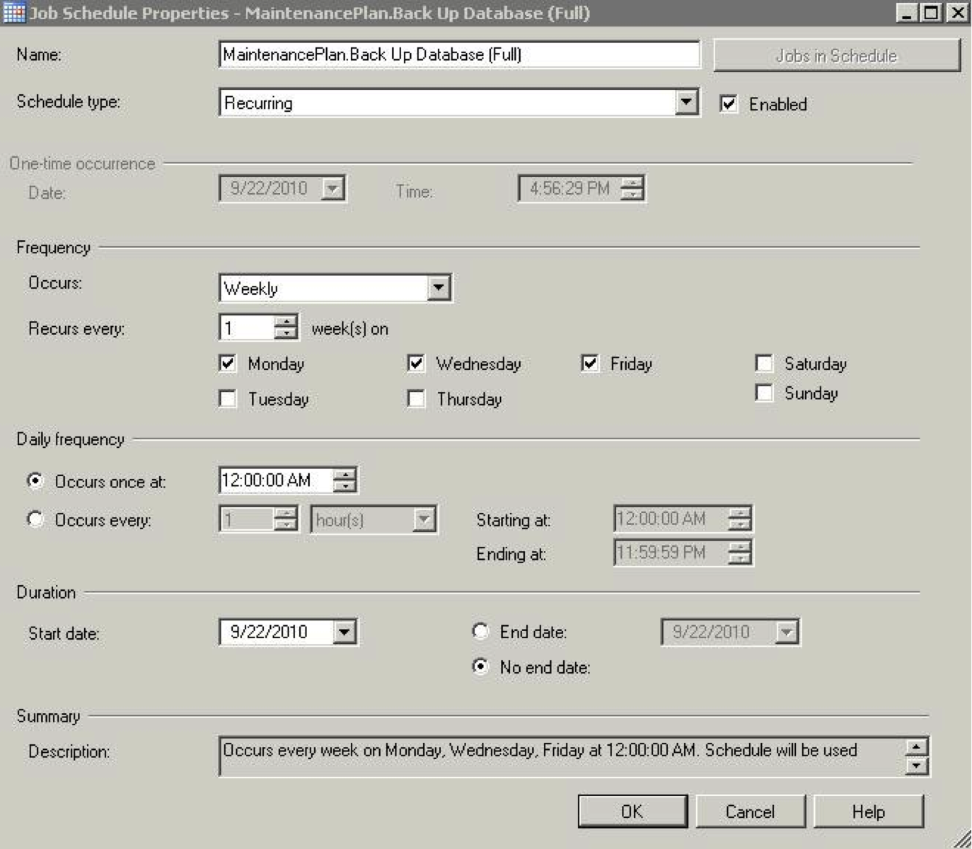The width and height of the screenshot is (972, 849).
Task: Decrease the Occurs once at time spinner
Action: click(345, 487)
